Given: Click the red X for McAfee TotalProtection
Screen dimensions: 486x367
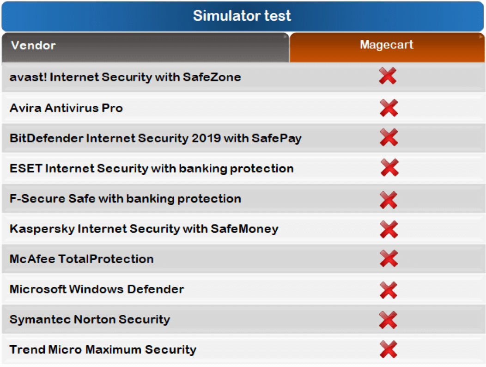Looking at the screenshot, I should [x=389, y=259].
